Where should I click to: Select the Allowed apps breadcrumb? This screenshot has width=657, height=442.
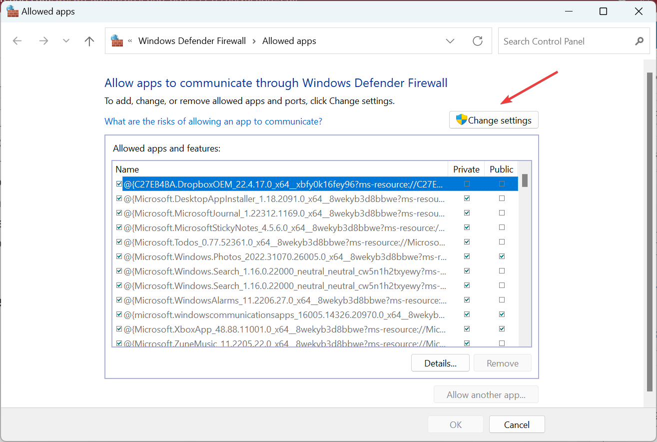(x=289, y=41)
